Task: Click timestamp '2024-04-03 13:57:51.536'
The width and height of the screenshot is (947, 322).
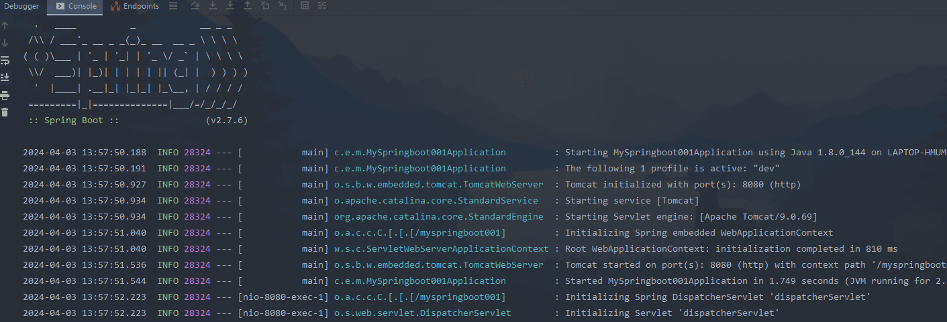Action: coord(85,265)
